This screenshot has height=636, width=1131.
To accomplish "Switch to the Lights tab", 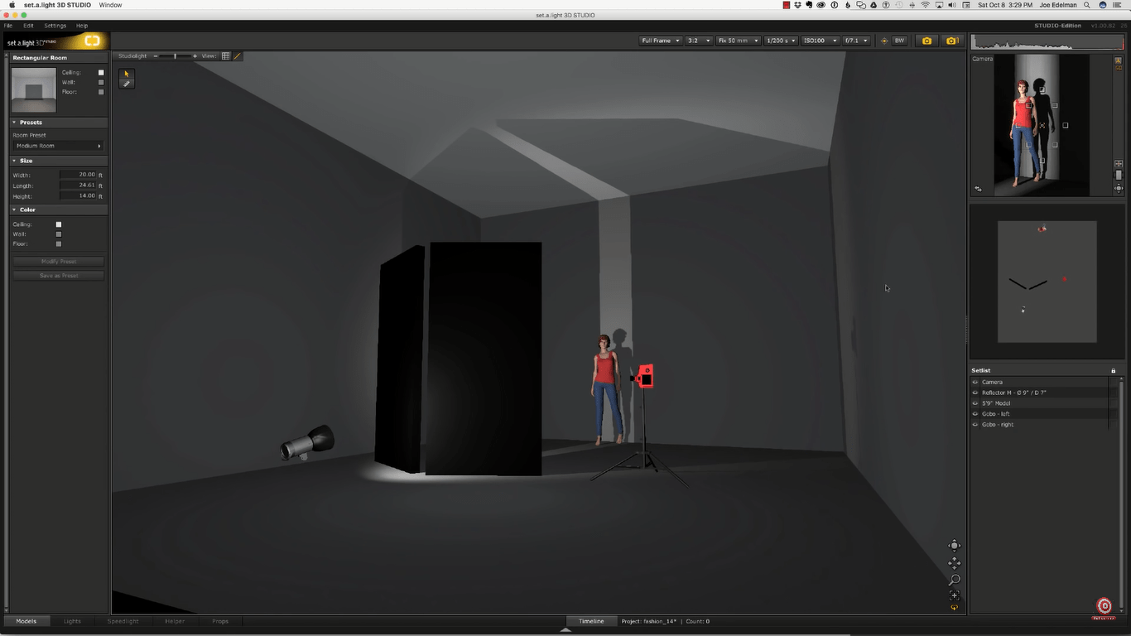I will [x=73, y=621].
